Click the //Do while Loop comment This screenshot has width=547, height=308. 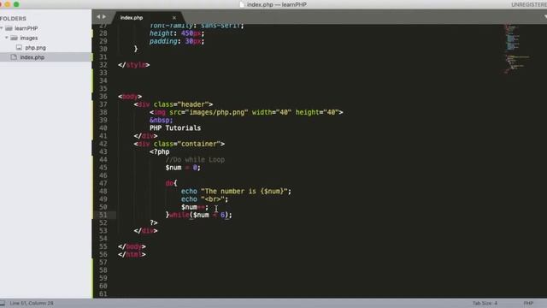[195, 160]
